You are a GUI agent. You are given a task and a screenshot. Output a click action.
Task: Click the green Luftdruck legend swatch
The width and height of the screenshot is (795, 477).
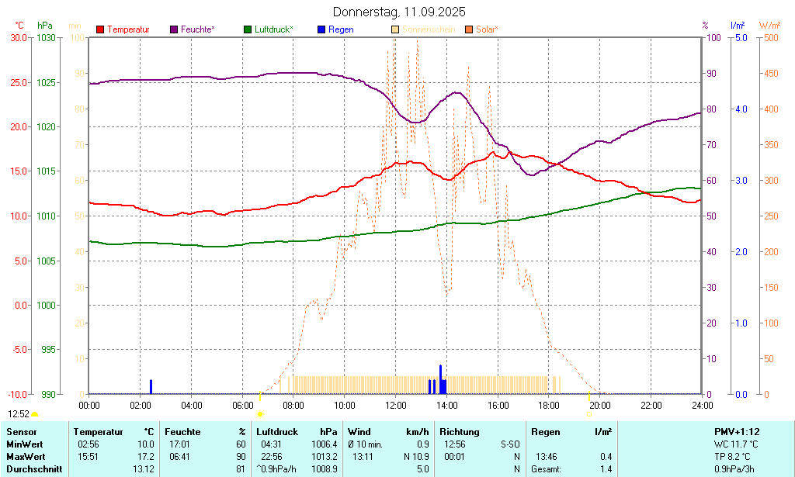pyautogui.click(x=248, y=29)
